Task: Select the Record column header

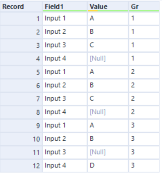Action: point(21,6)
